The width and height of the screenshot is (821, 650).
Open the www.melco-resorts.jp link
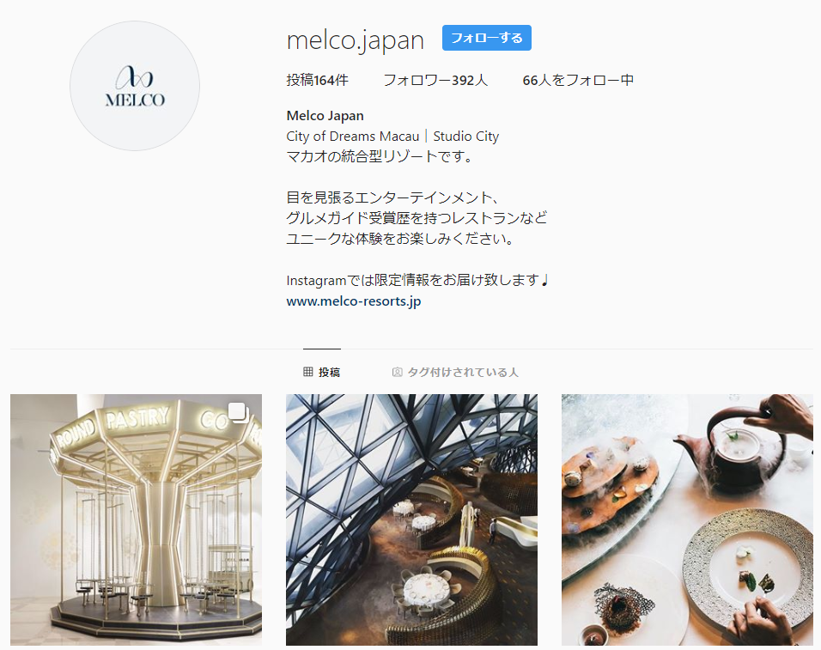[354, 301]
